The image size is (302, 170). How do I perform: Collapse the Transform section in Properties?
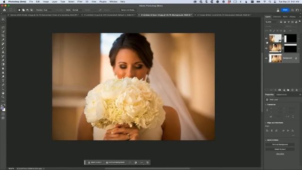coord(266,105)
